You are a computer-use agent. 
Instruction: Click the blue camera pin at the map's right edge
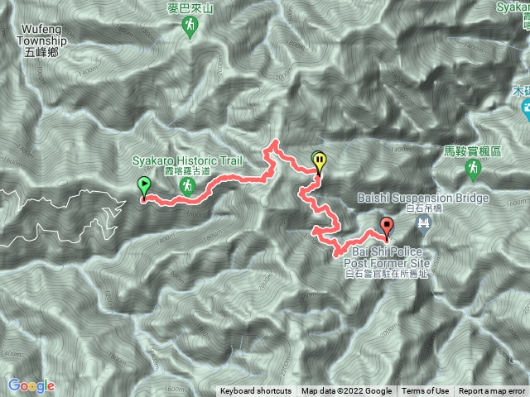tap(526, 110)
